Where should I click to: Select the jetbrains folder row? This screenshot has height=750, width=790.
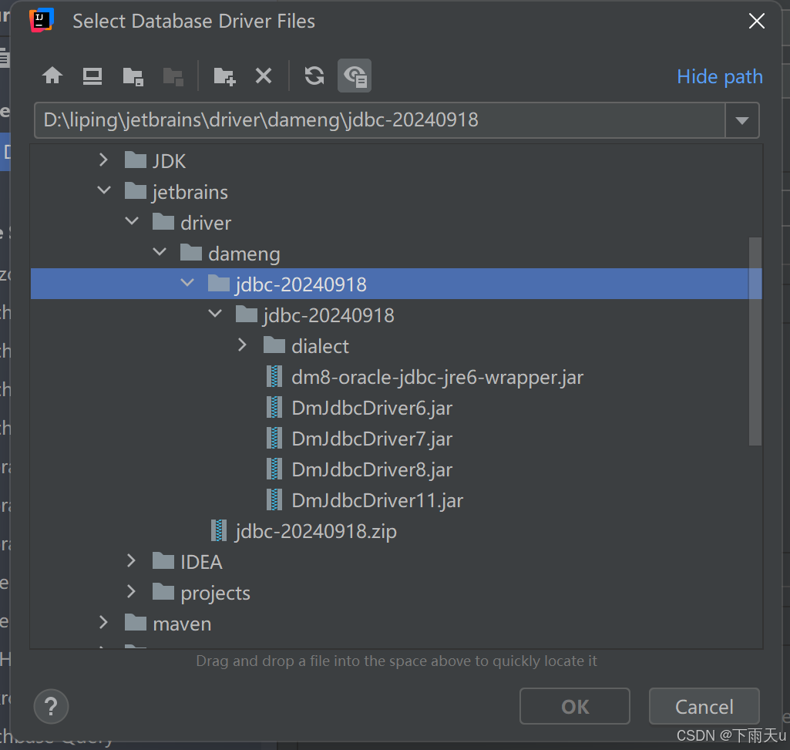click(x=396, y=191)
